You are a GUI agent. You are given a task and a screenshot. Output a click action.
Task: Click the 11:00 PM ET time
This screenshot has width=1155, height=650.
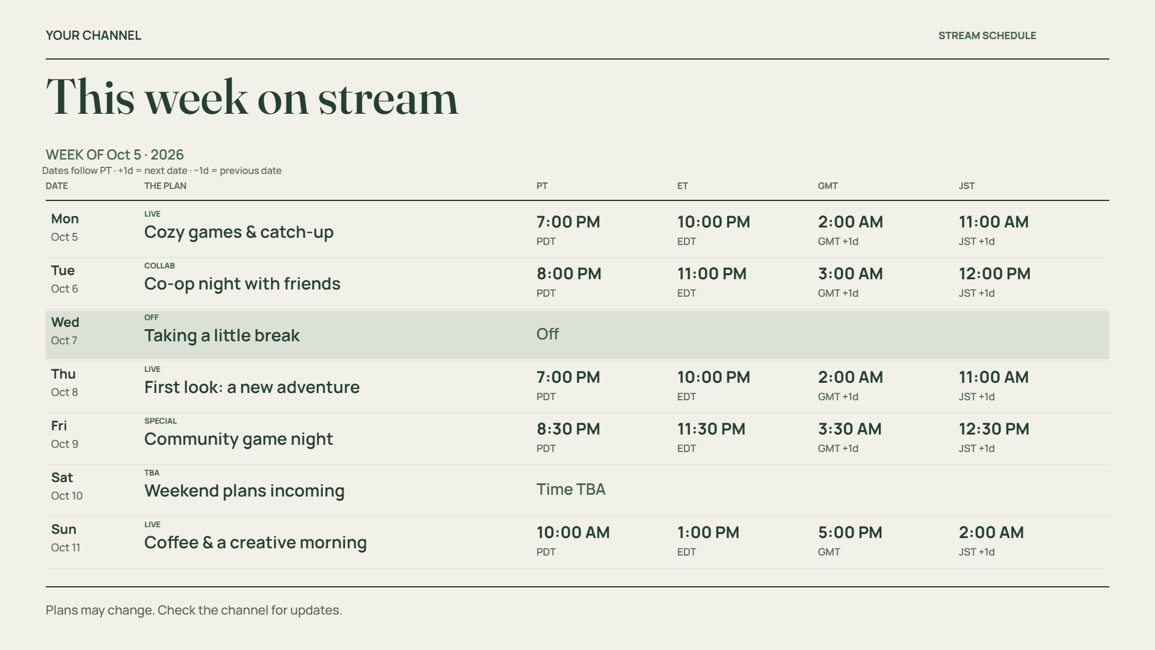712,273
